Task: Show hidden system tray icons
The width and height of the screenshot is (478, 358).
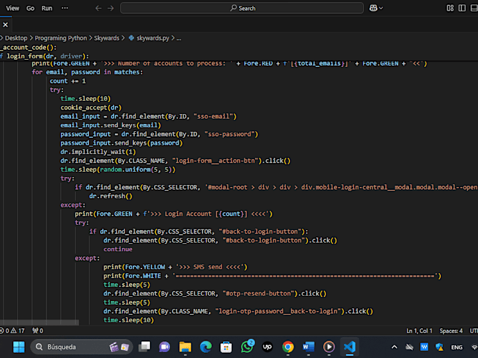Action: pos(394,347)
